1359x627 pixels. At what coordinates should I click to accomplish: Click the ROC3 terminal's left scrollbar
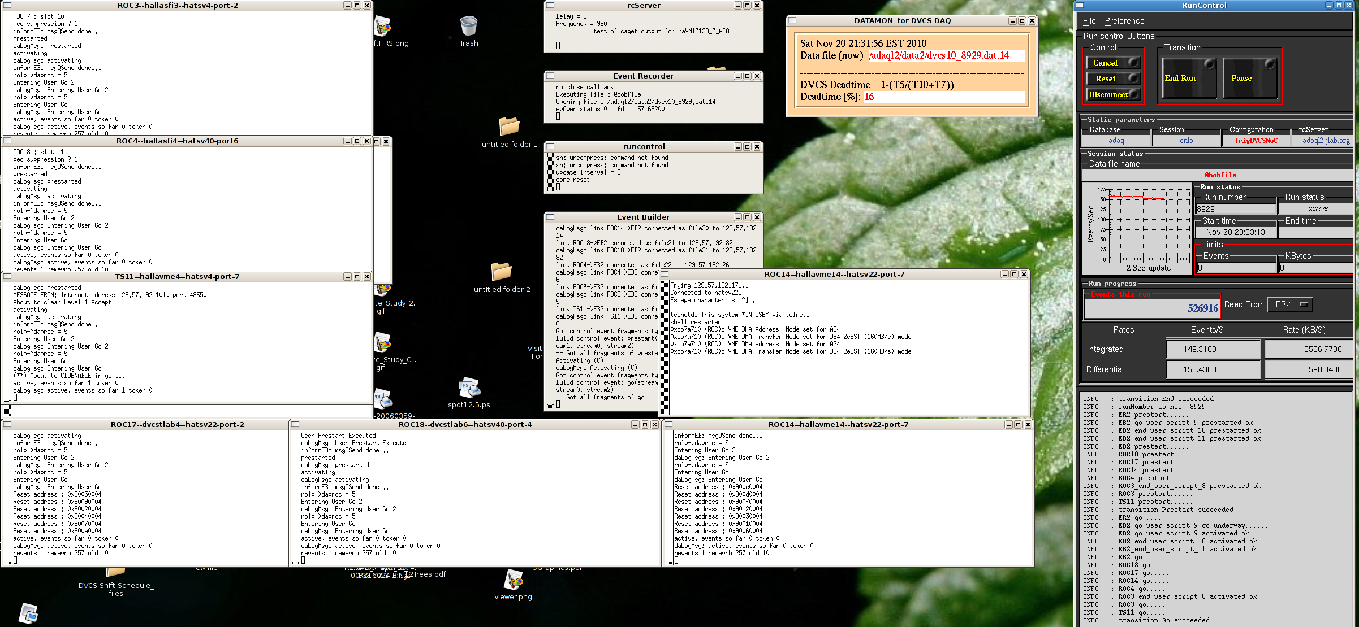(7, 72)
